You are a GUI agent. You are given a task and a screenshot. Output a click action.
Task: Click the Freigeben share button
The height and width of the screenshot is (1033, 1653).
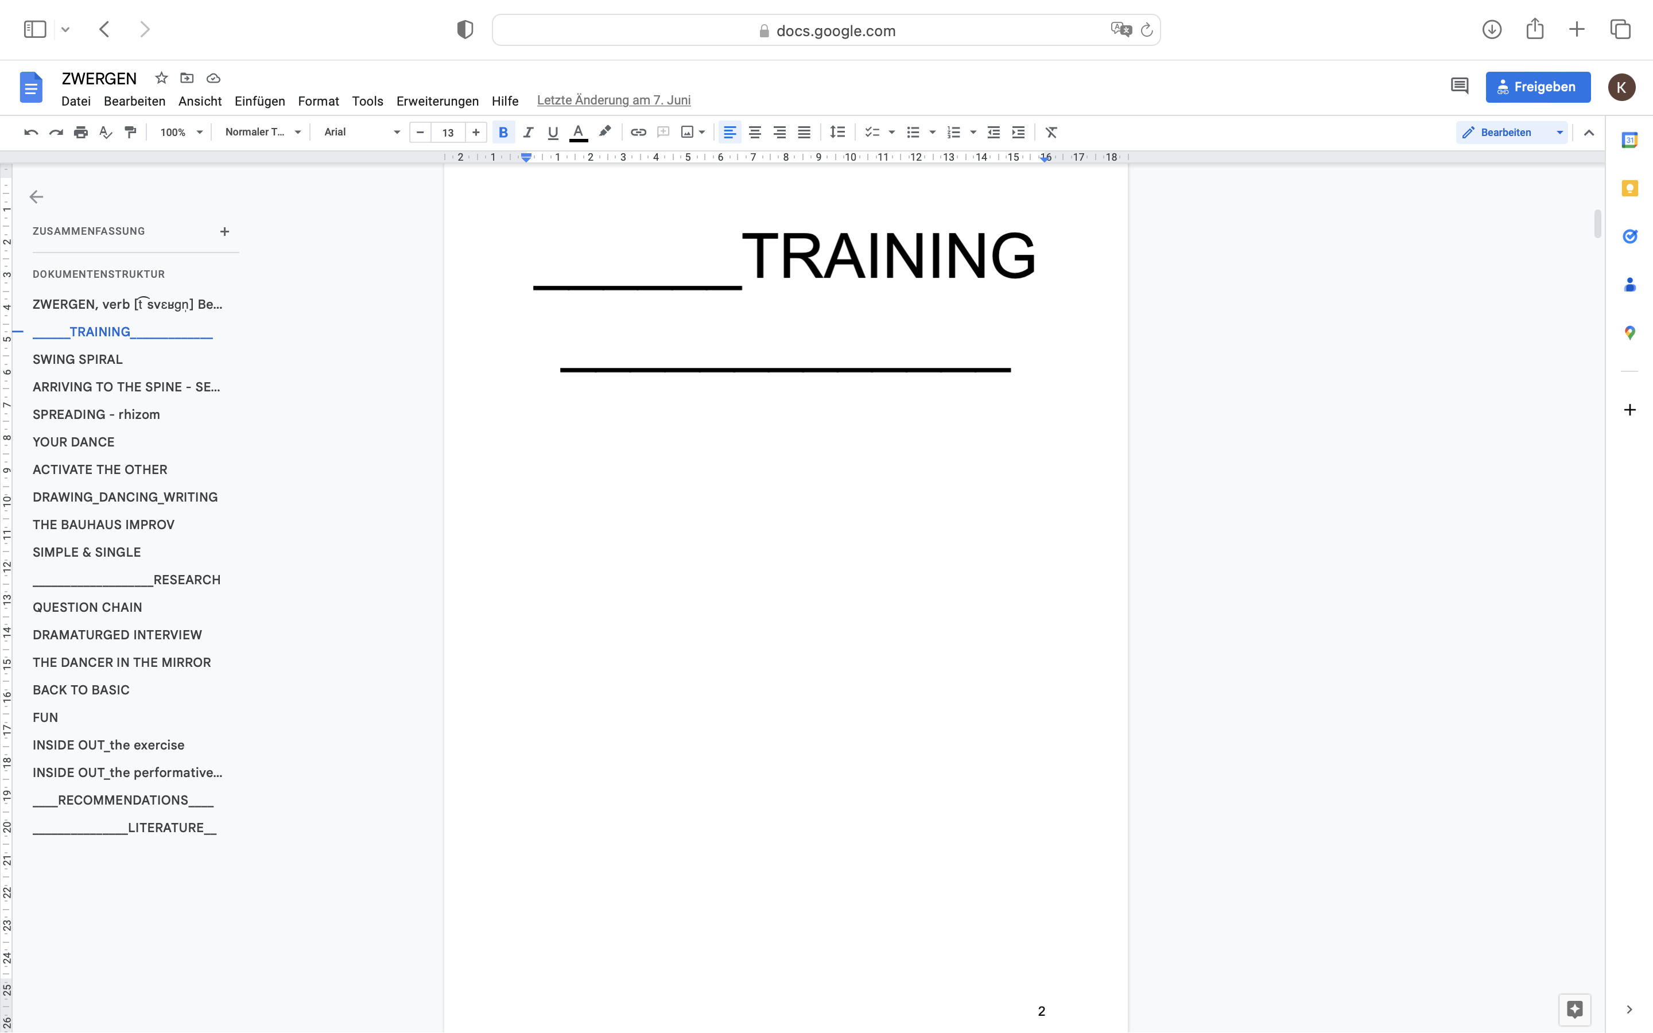[x=1538, y=87]
